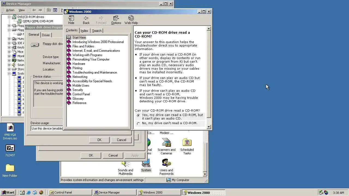Image resolution: width=349 pixels, height=196 pixels.
Task: Go Back in Windows 2000 Help
Action: click(x=86, y=20)
